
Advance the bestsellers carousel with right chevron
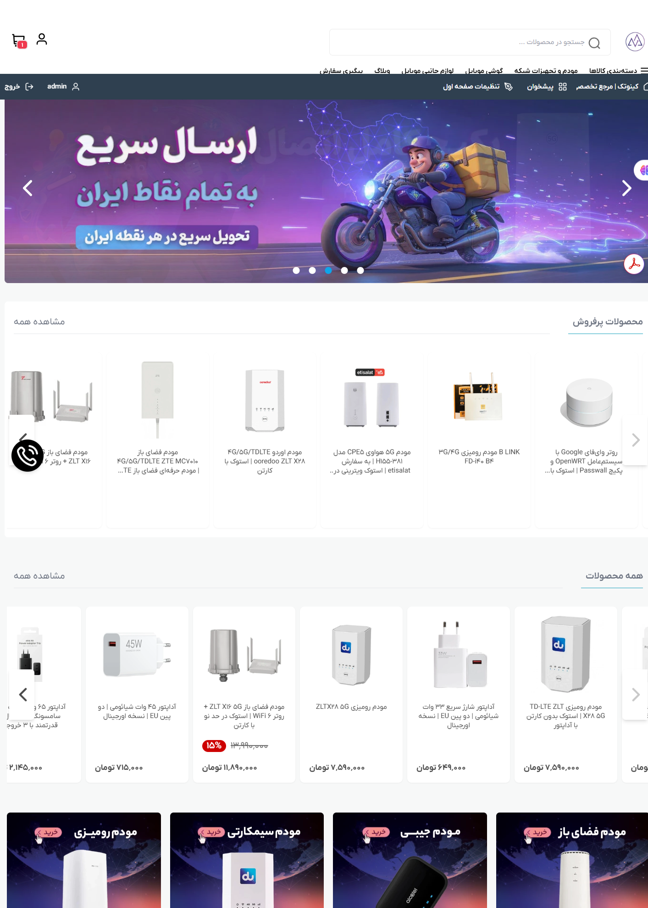point(636,440)
